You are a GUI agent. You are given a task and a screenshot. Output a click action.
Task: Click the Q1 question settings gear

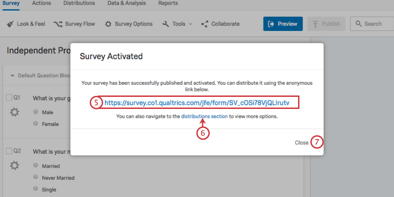pos(14,112)
